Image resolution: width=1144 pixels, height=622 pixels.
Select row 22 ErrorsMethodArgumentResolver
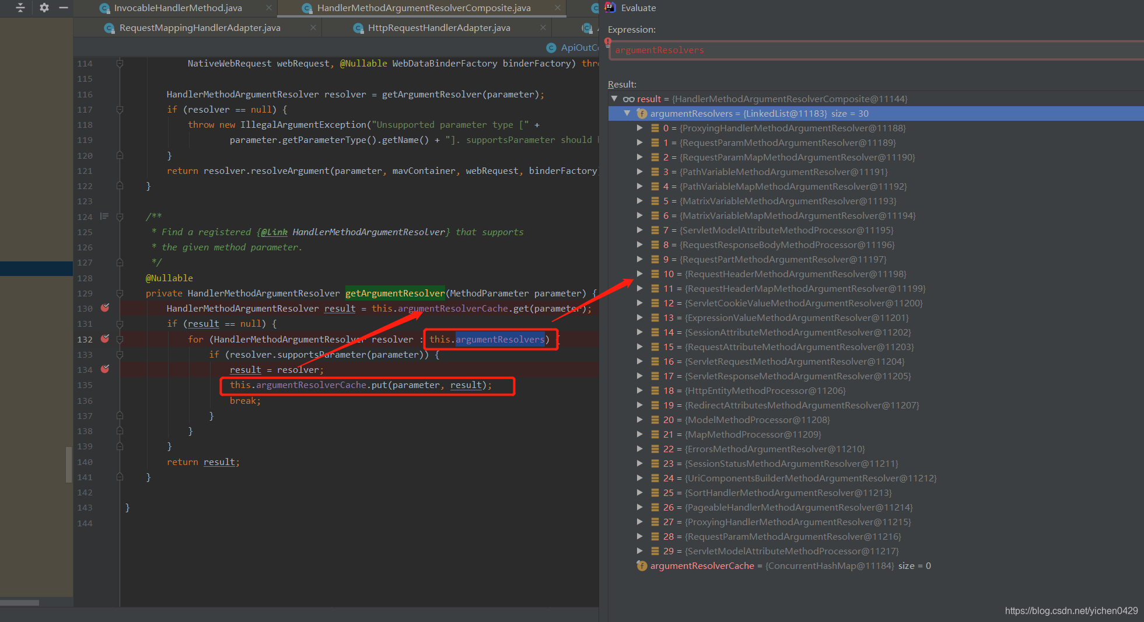[875, 449]
